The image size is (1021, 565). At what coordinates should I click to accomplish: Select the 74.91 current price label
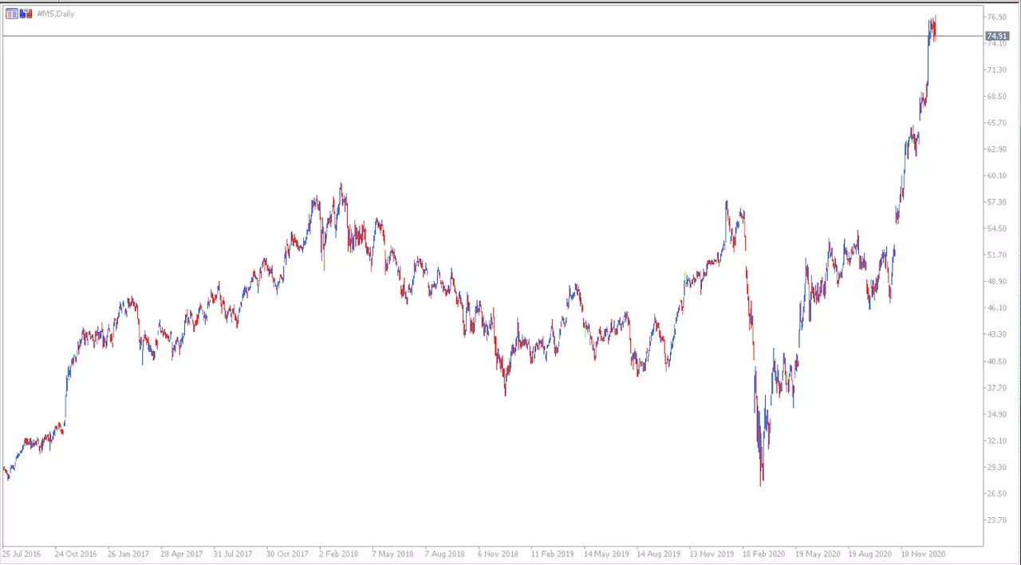[997, 36]
